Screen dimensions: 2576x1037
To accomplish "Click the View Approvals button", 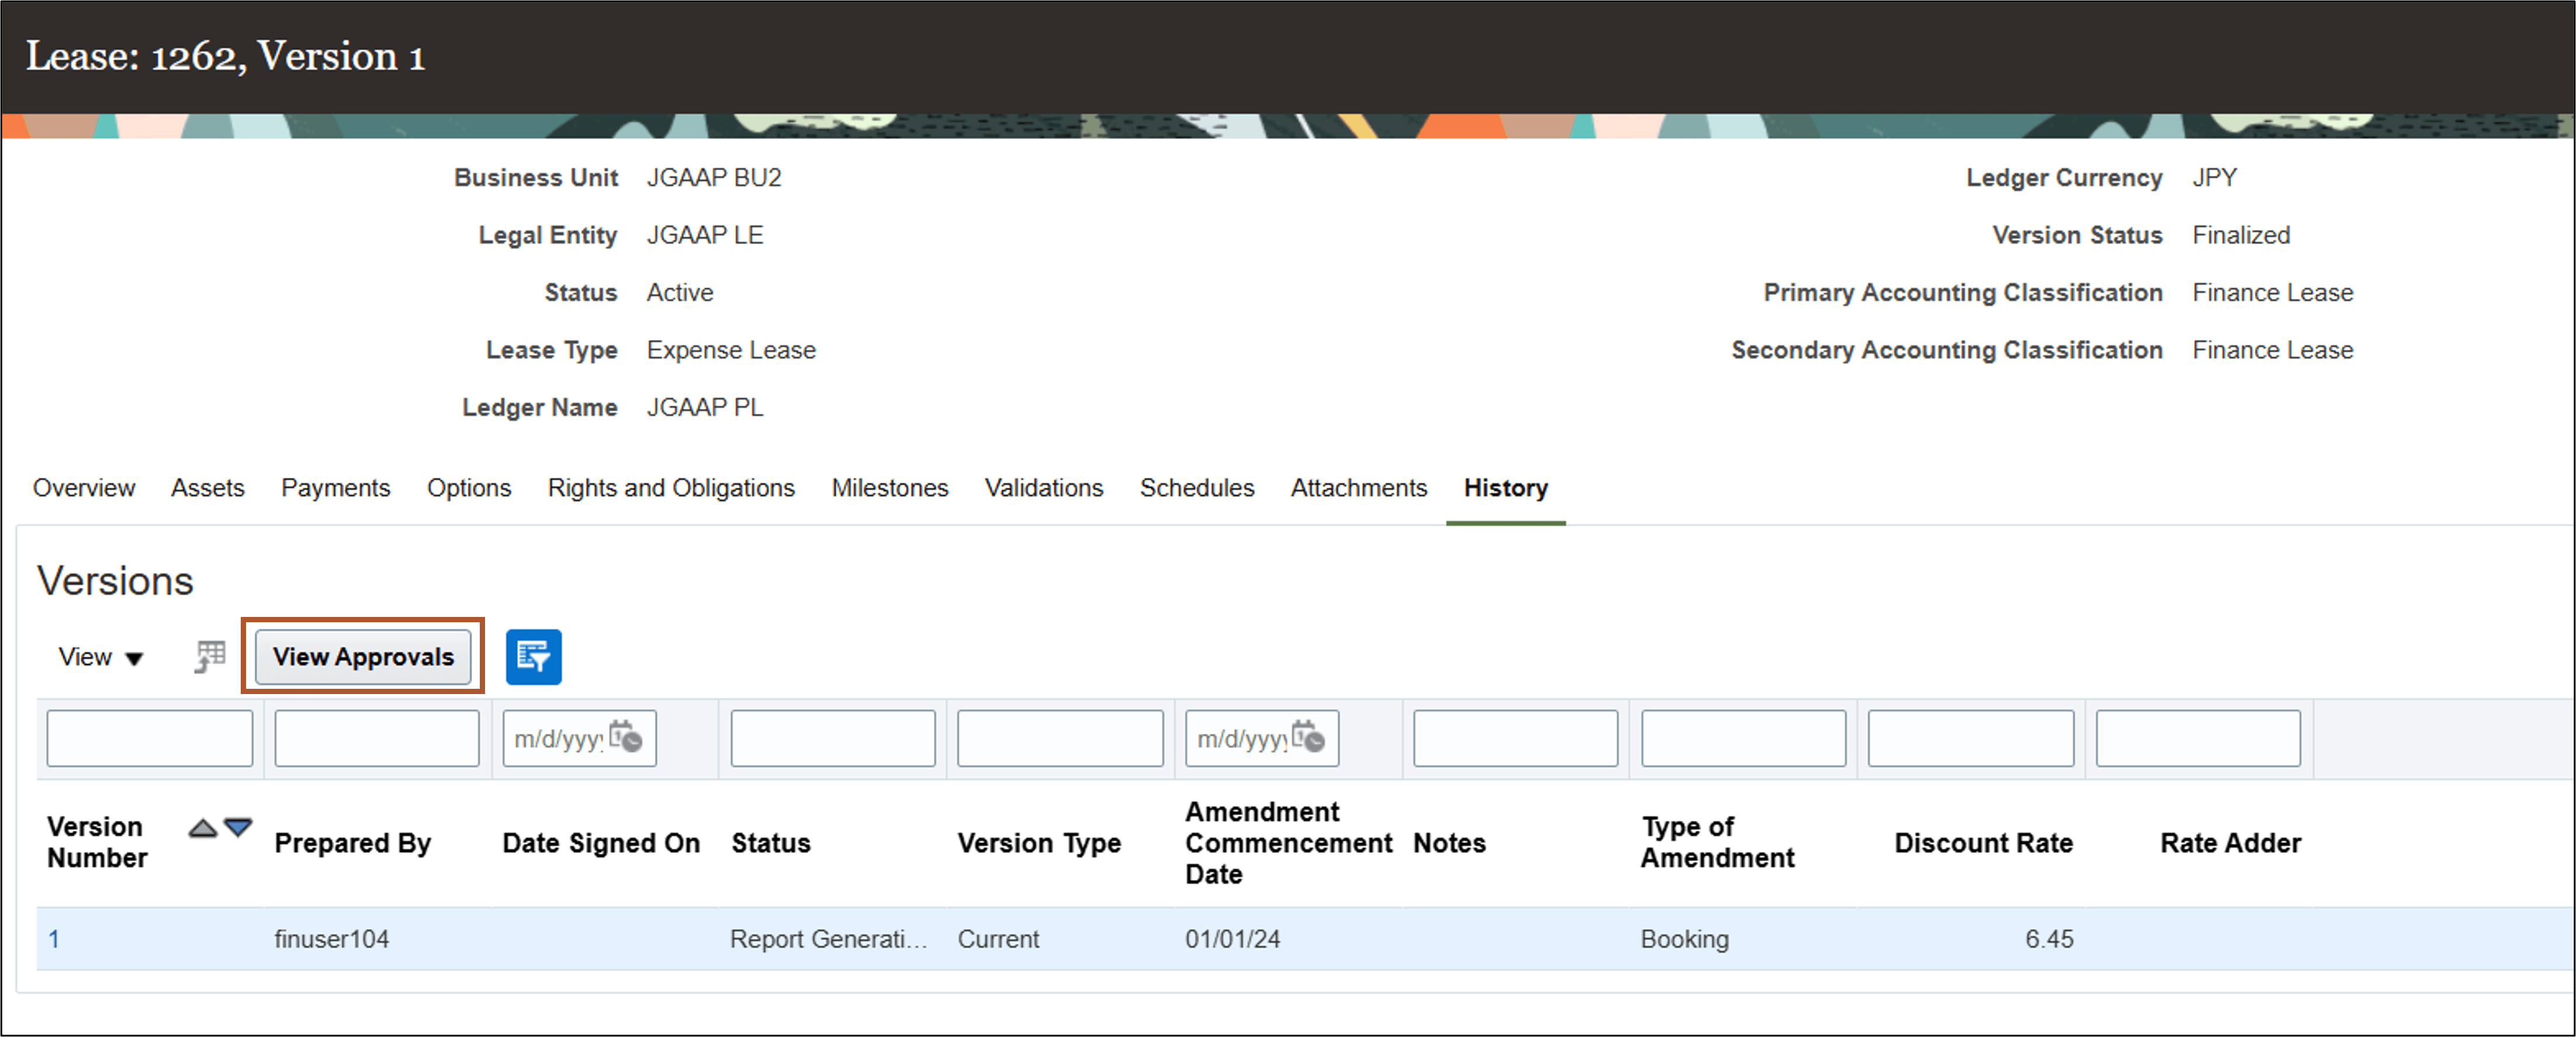I will (363, 657).
